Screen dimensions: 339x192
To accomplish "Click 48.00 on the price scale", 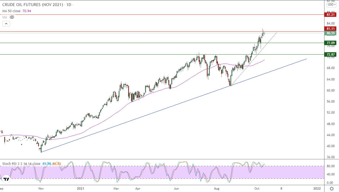I will [x=331, y=124].
